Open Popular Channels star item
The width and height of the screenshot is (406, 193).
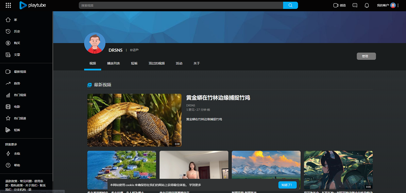(20, 118)
